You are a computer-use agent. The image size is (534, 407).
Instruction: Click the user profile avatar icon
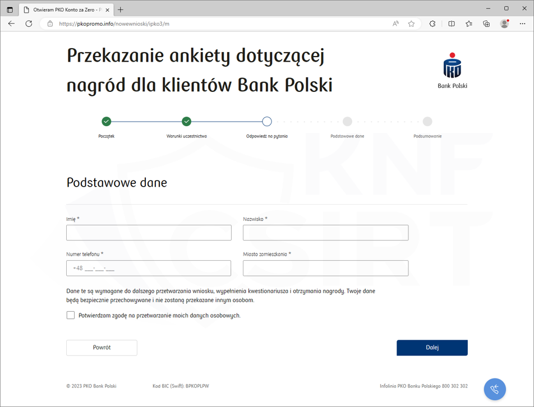click(504, 24)
